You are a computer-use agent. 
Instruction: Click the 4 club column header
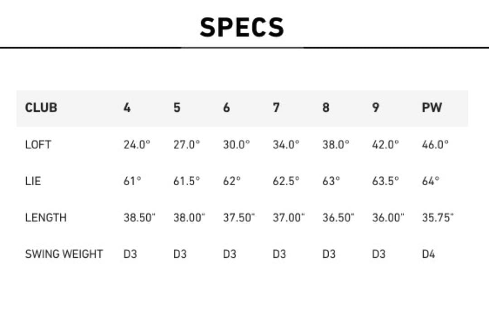point(127,108)
